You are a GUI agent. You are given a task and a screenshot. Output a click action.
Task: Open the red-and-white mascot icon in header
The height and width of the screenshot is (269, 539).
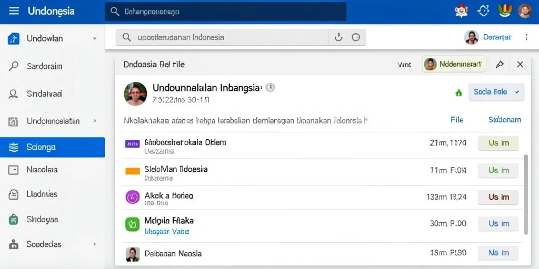click(461, 11)
